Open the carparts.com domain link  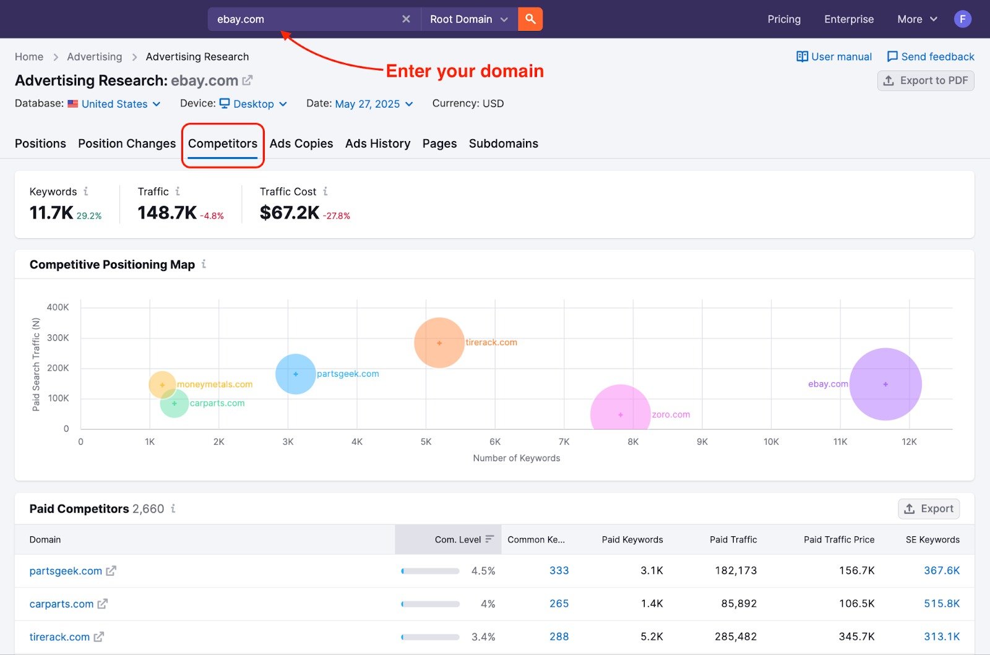tap(61, 604)
